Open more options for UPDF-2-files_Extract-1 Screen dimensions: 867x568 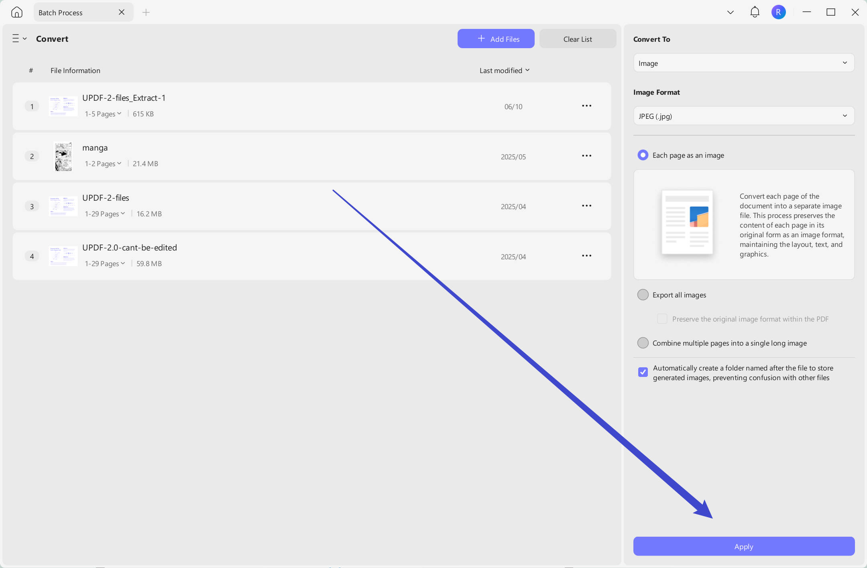(586, 106)
